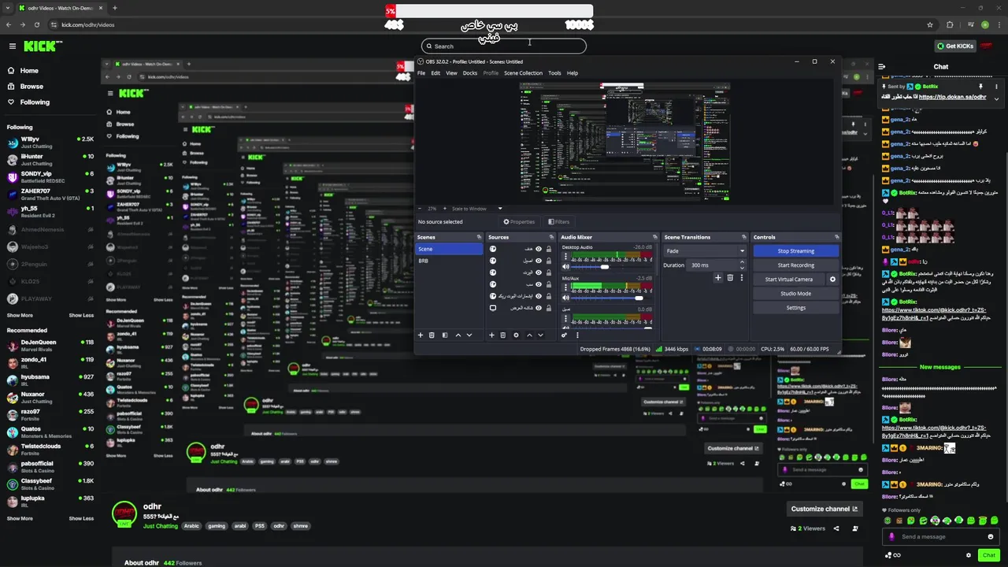Open the OBS File menu
The image size is (1008, 567).
tap(421, 73)
